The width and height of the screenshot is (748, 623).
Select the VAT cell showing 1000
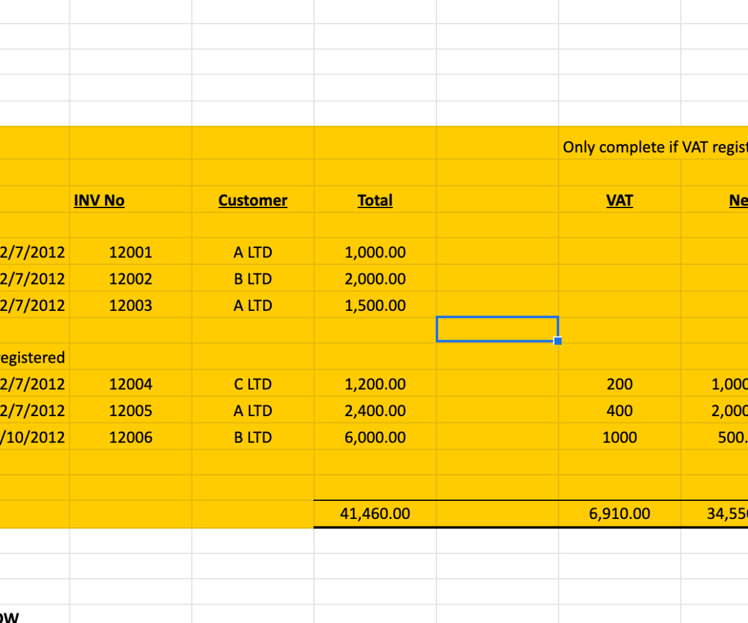[x=620, y=437]
